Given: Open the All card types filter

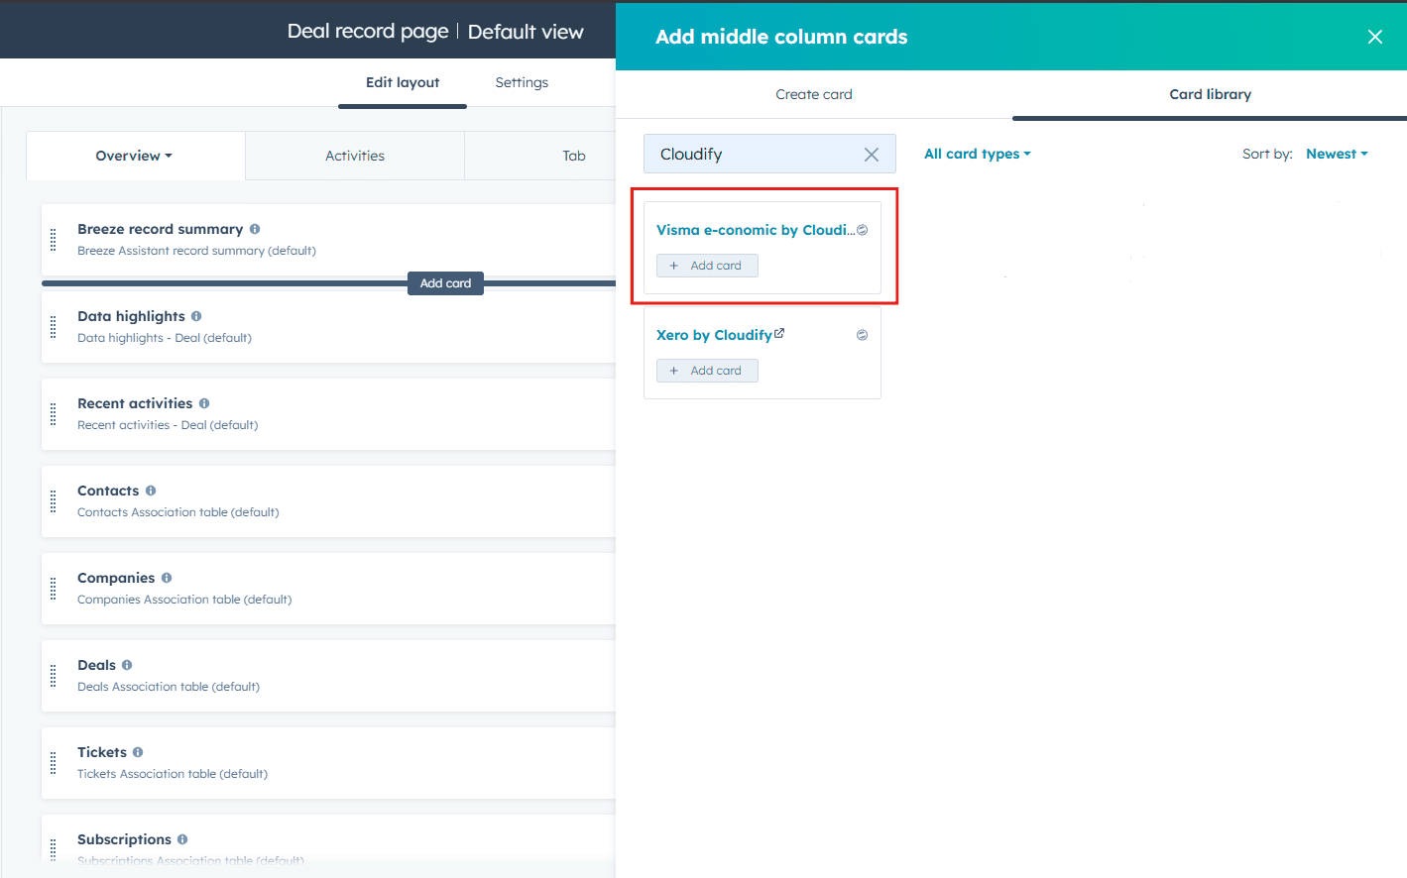Looking at the screenshot, I should tap(977, 154).
